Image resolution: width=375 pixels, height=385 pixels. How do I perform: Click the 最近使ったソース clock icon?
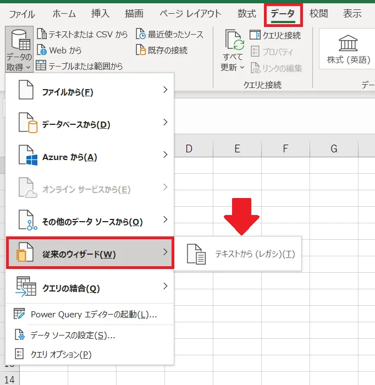[141, 34]
